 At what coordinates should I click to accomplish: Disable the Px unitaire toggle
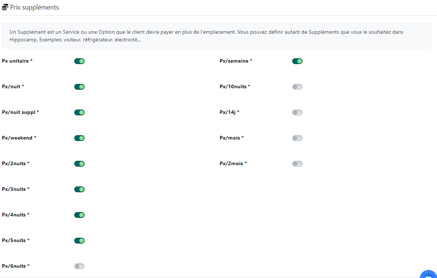pyautogui.click(x=79, y=61)
